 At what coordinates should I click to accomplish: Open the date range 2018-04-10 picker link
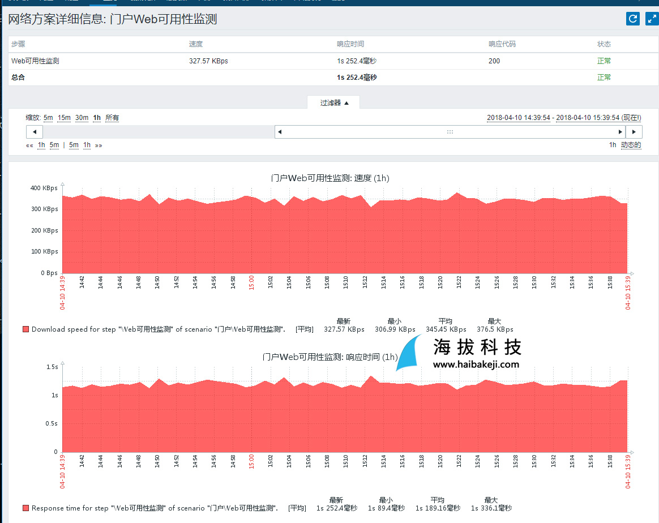(519, 118)
